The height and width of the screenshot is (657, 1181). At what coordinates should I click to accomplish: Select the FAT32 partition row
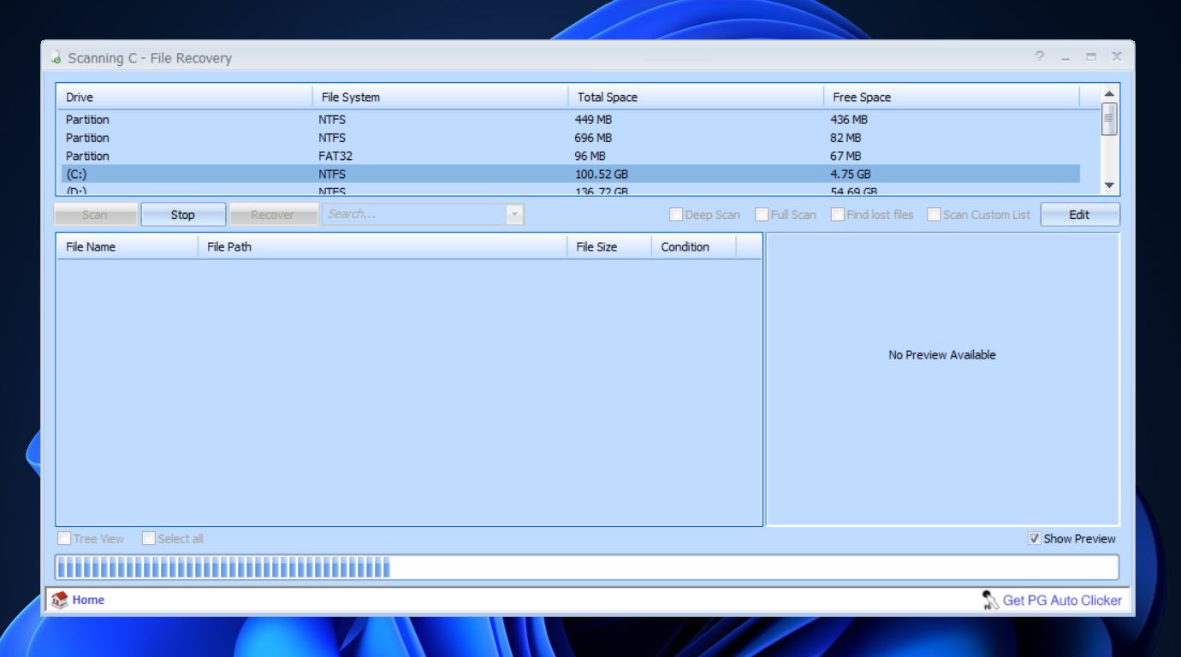[x=571, y=156]
